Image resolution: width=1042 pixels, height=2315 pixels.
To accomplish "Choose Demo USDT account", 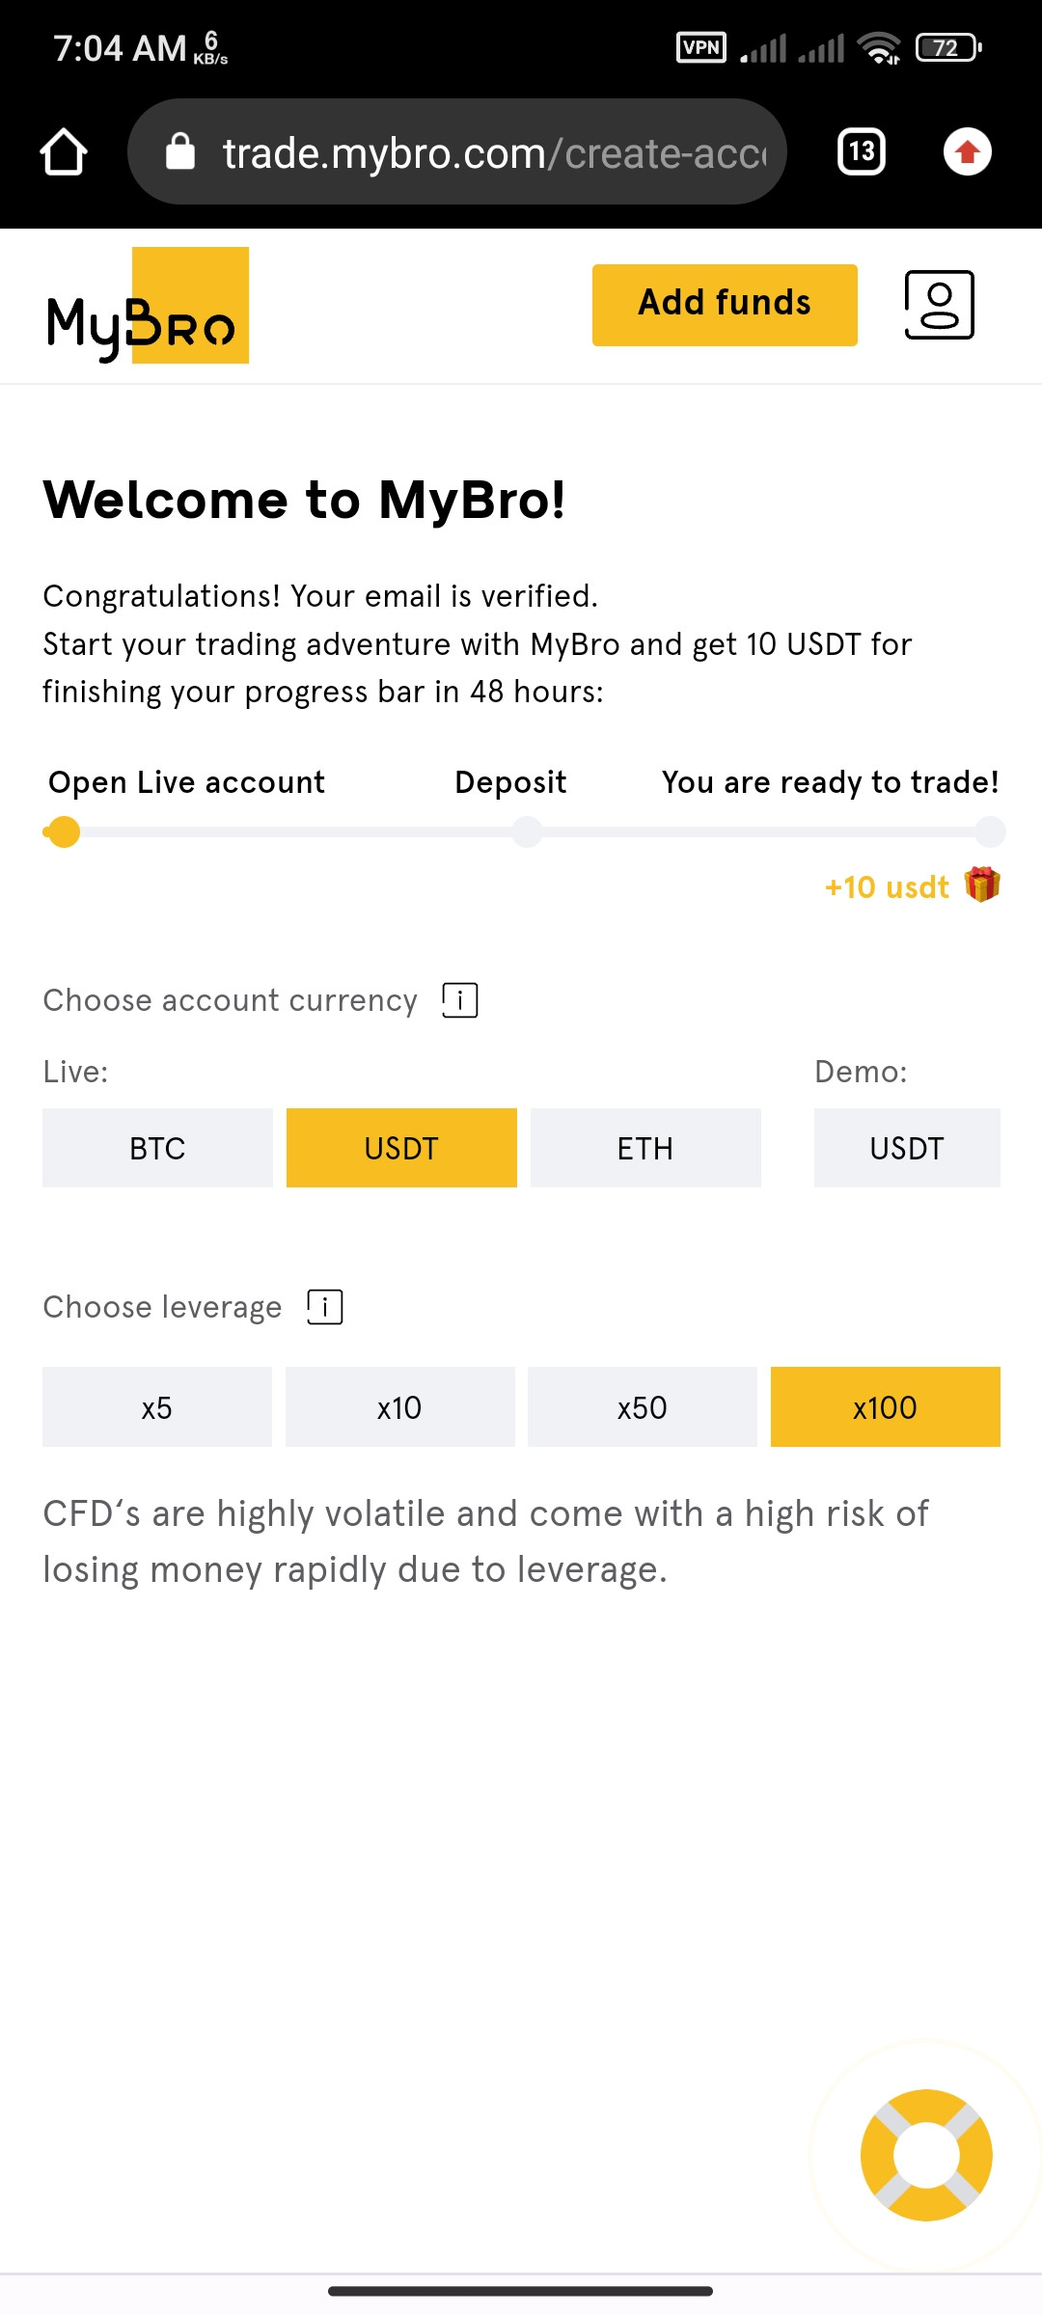I will [x=907, y=1148].
